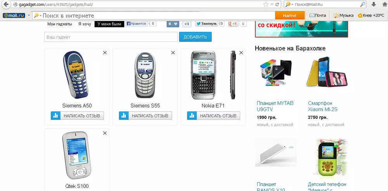Click НАПИСАТЬ ОТЗЫВ under Nokia E71

pos(218,115)
